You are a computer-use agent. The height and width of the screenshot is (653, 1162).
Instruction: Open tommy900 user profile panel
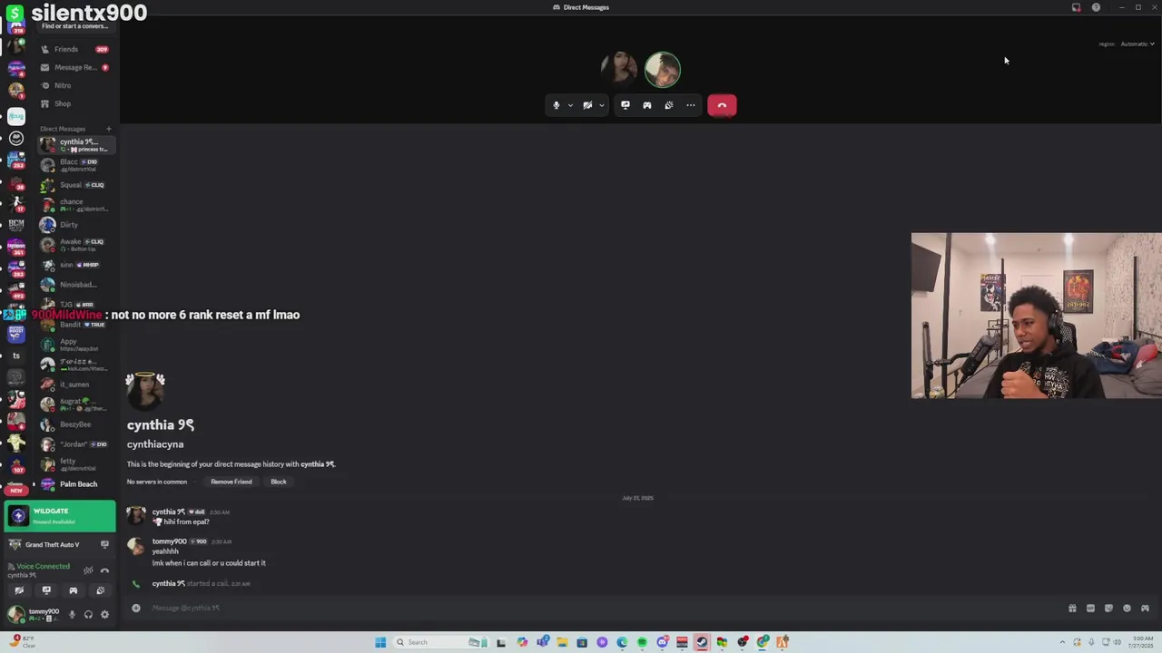[34, 614]
